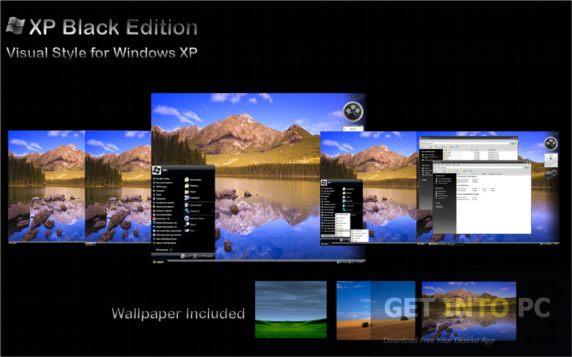Click clock gadget in center preview desktop
Viewport: 572px width, 357px height.
(353, 111)
